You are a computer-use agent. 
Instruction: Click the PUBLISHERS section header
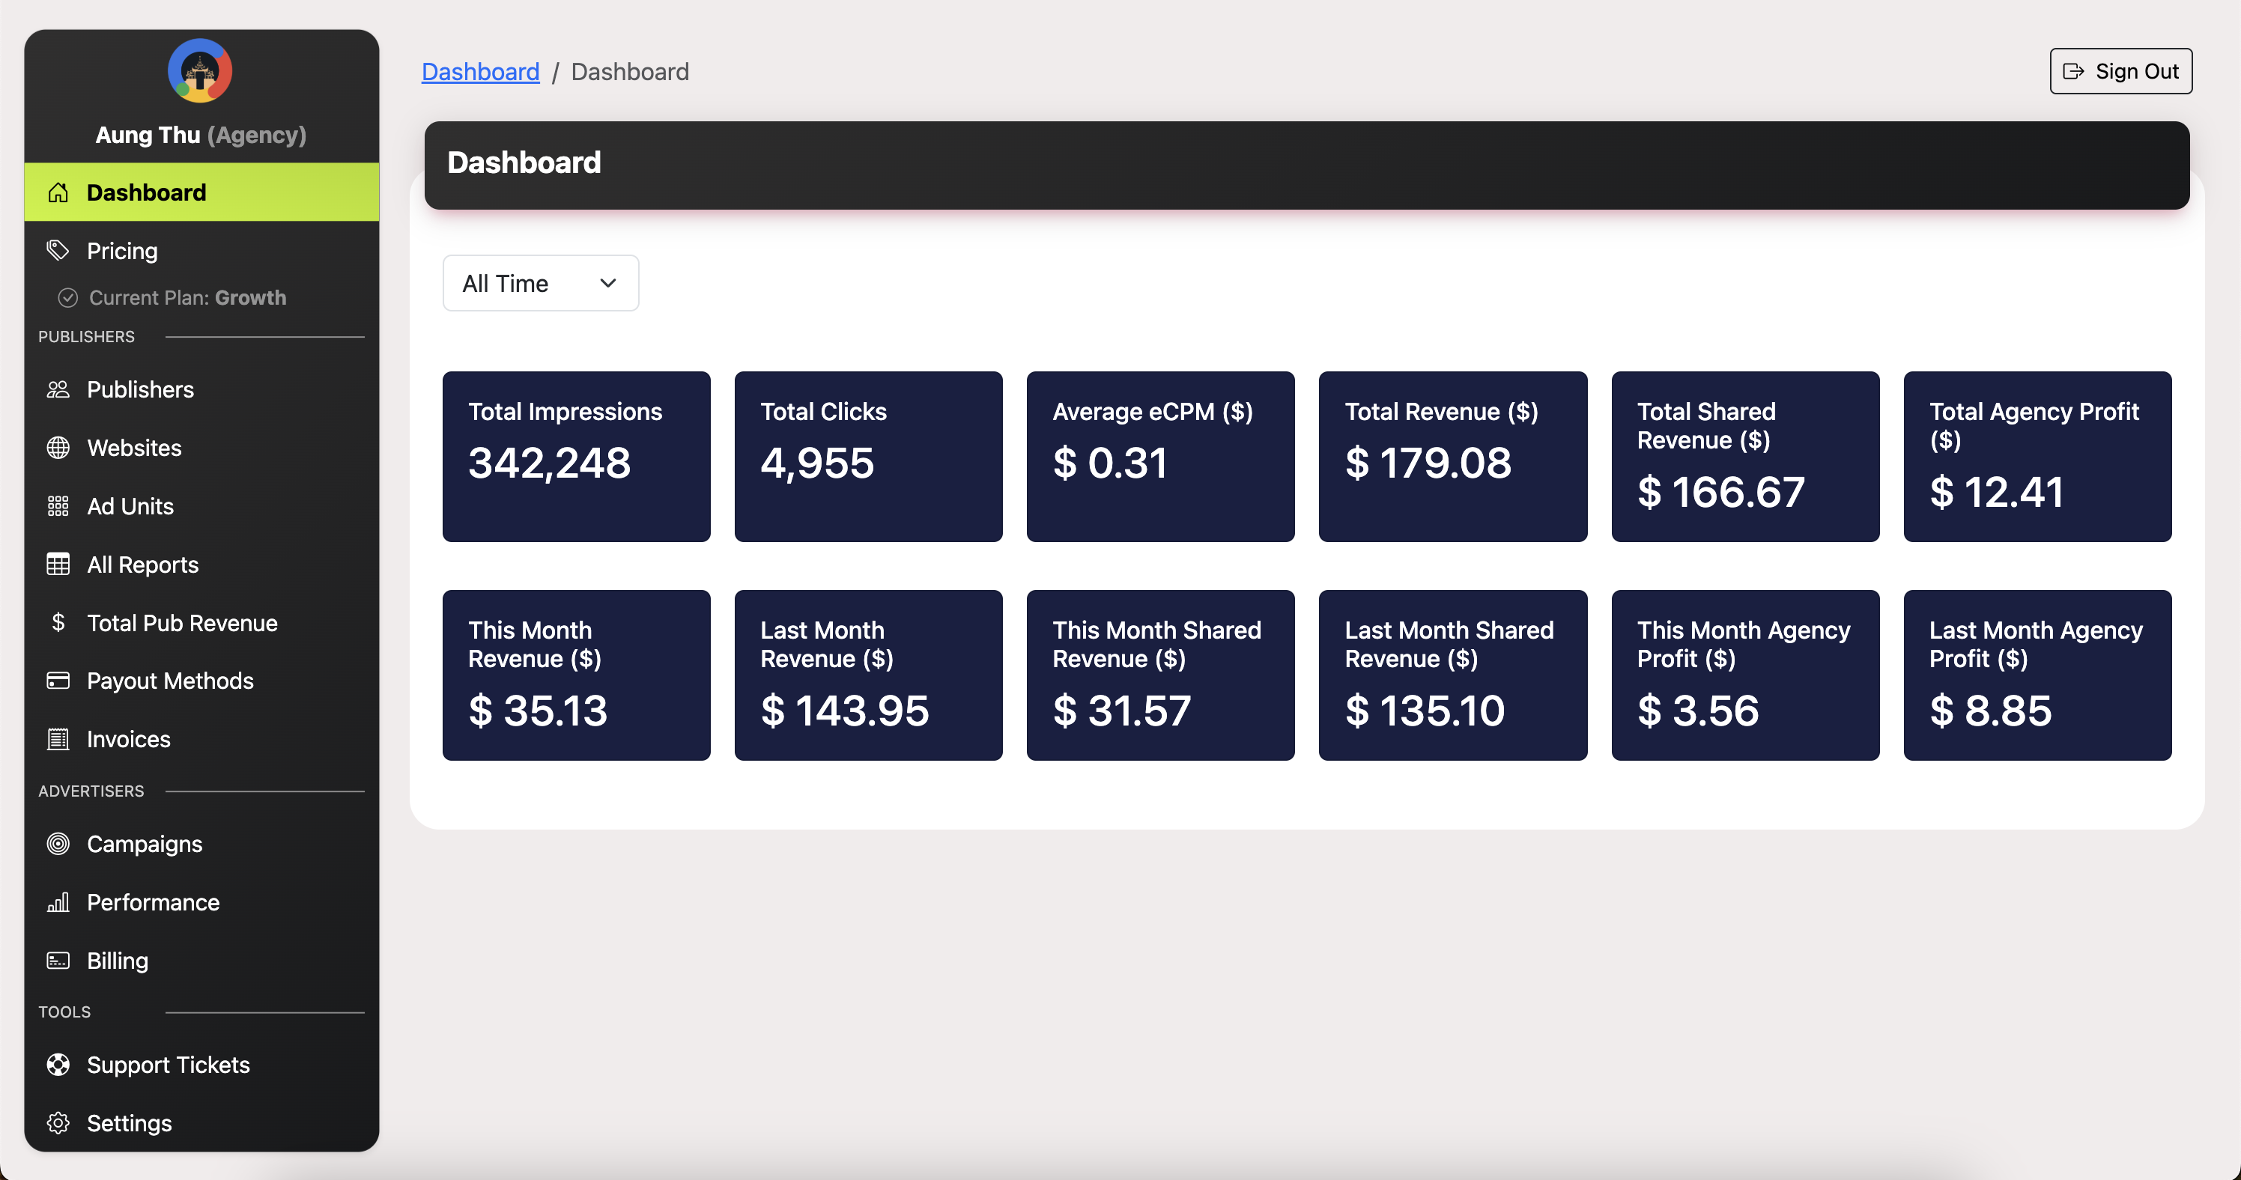pos(86,336)
